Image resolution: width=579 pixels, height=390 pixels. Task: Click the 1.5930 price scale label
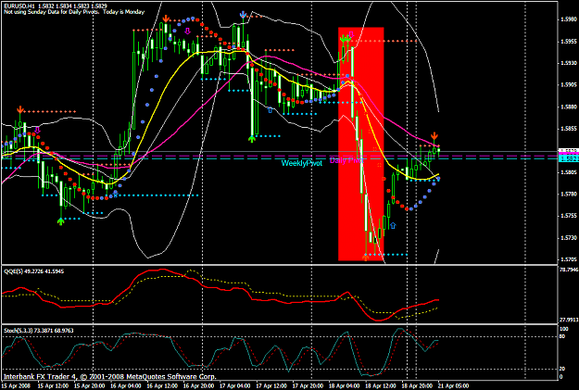point(569,63)
